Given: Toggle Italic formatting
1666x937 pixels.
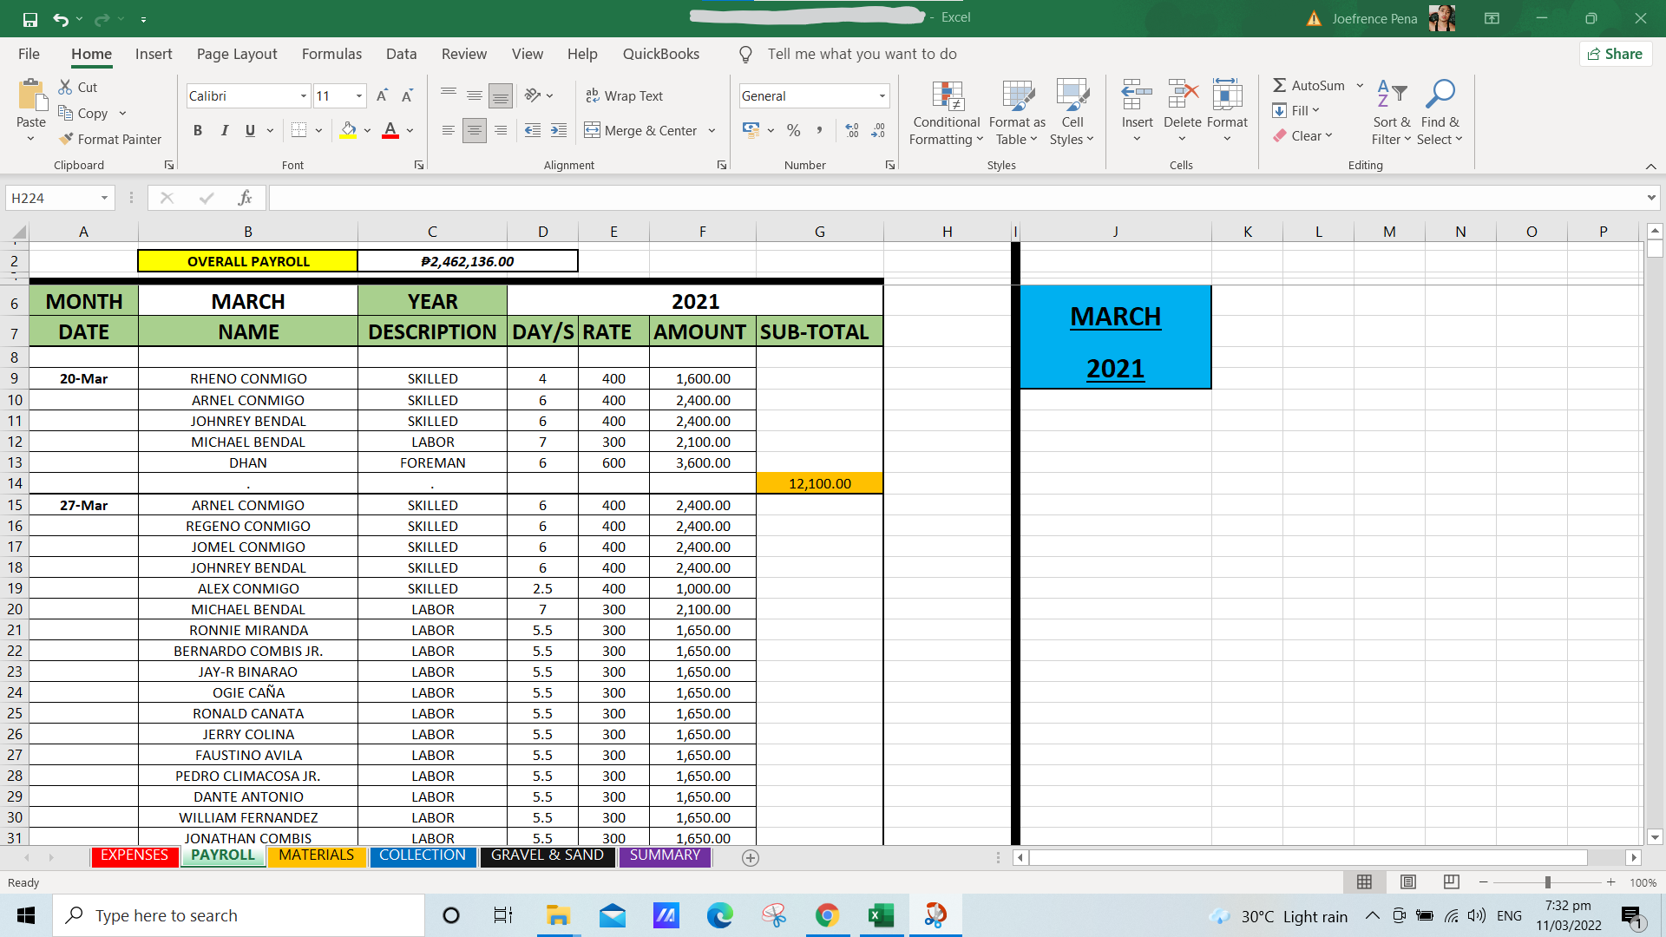Looking at the screenshot, I should point(224,130).
